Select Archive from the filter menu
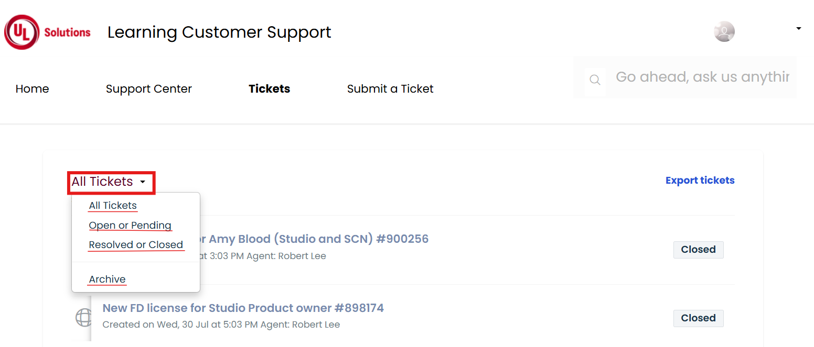This screenshot has width=814, height=347. (x=107, y=279)
